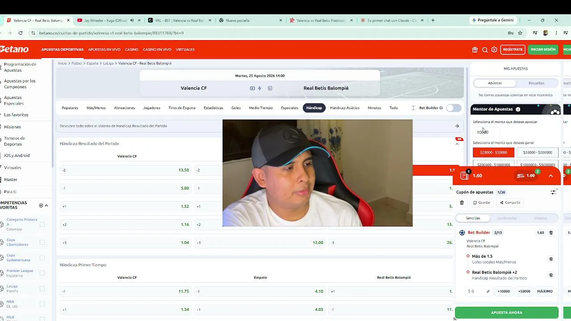
Task: Open the site information icon in address bar
Action: tap(33, 33)
